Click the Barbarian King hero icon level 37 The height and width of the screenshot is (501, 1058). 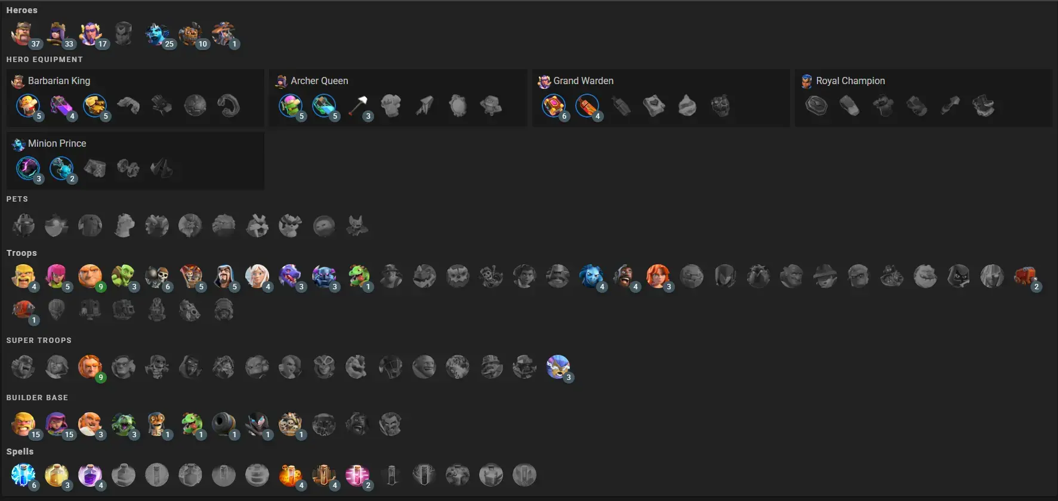(x=23, y=34)
